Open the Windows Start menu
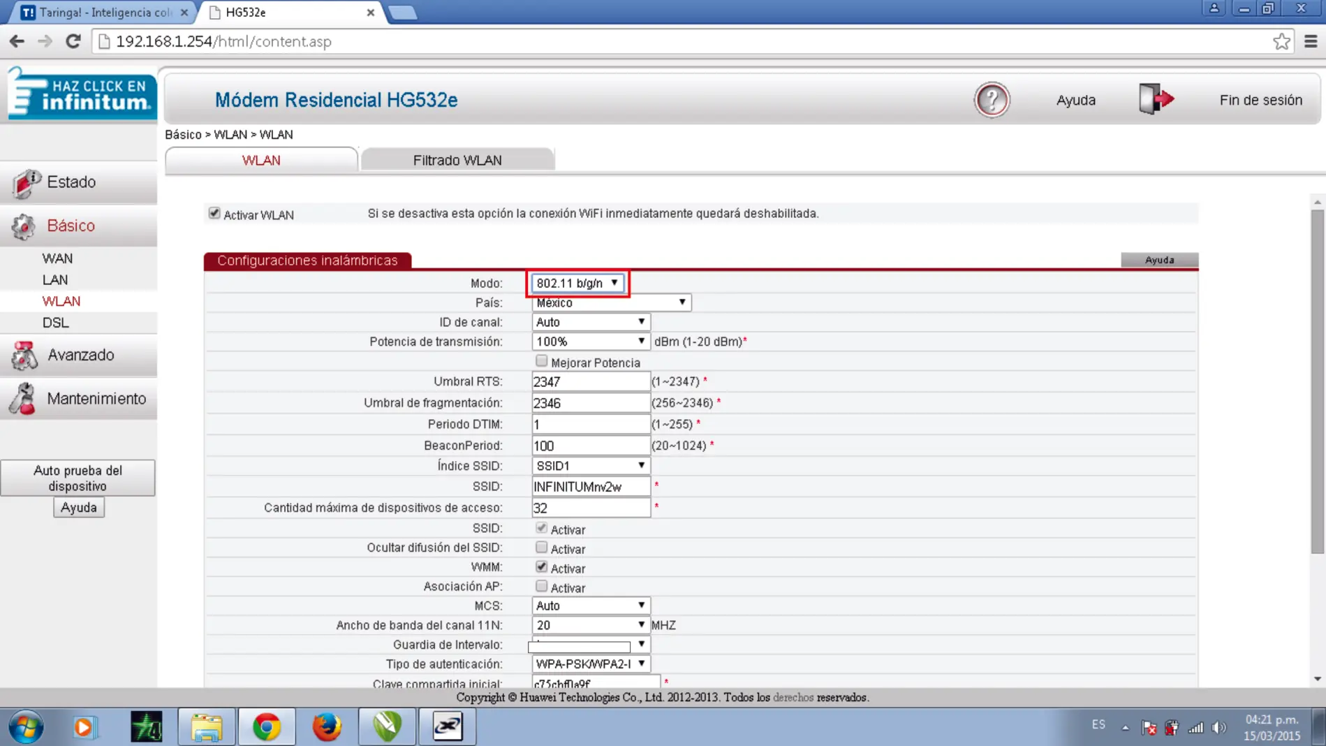Image resolution: width=1326 pixels, height=746 pixels. click(x=26, y=727)
